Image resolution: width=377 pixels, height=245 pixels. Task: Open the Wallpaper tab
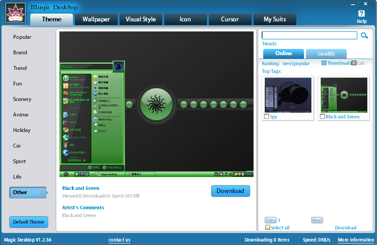click(96, 19)
